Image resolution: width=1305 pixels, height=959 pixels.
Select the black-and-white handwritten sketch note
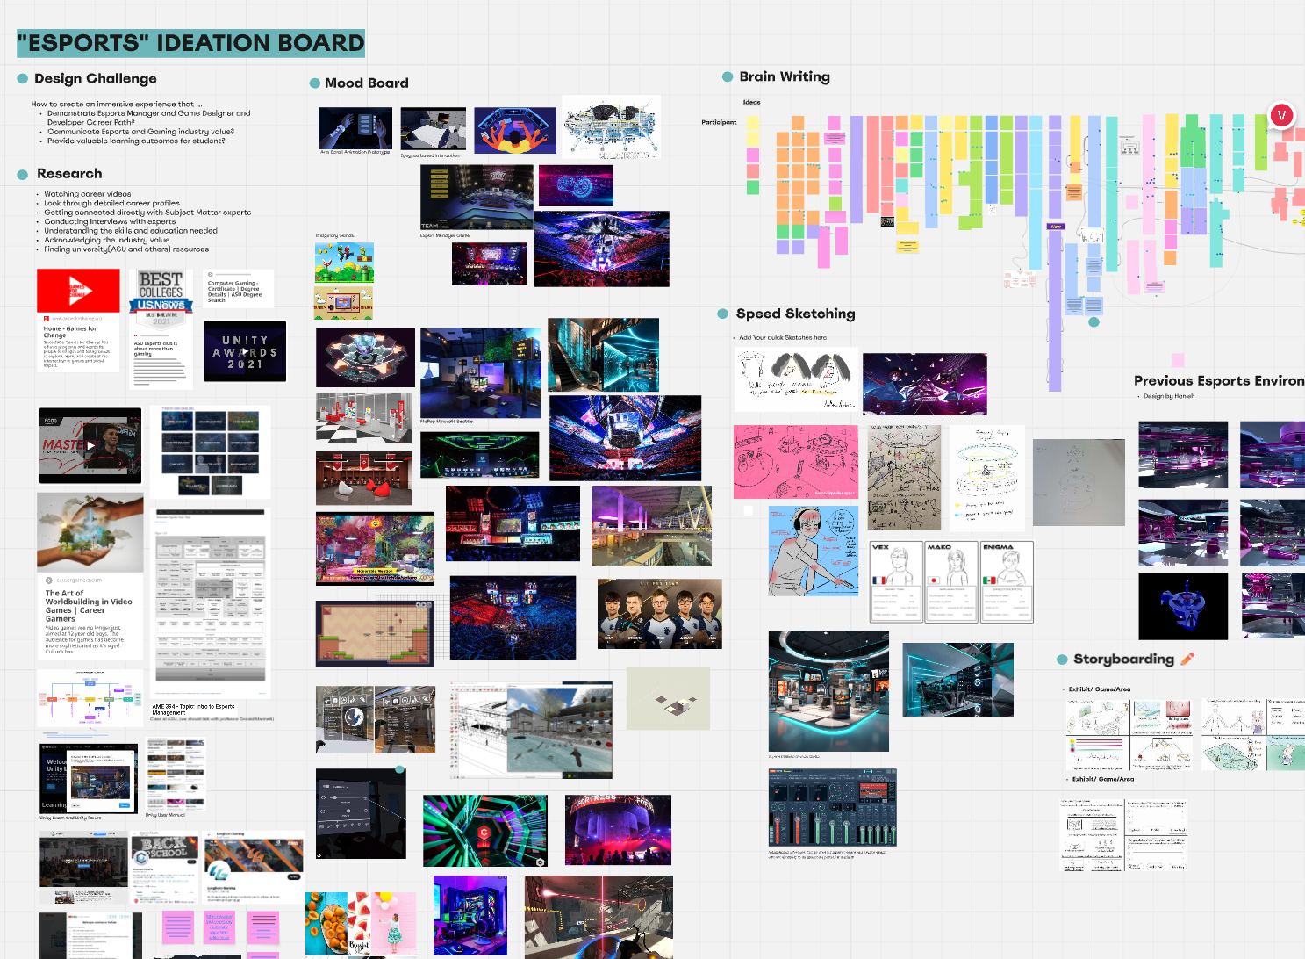(x=795, y=380)
